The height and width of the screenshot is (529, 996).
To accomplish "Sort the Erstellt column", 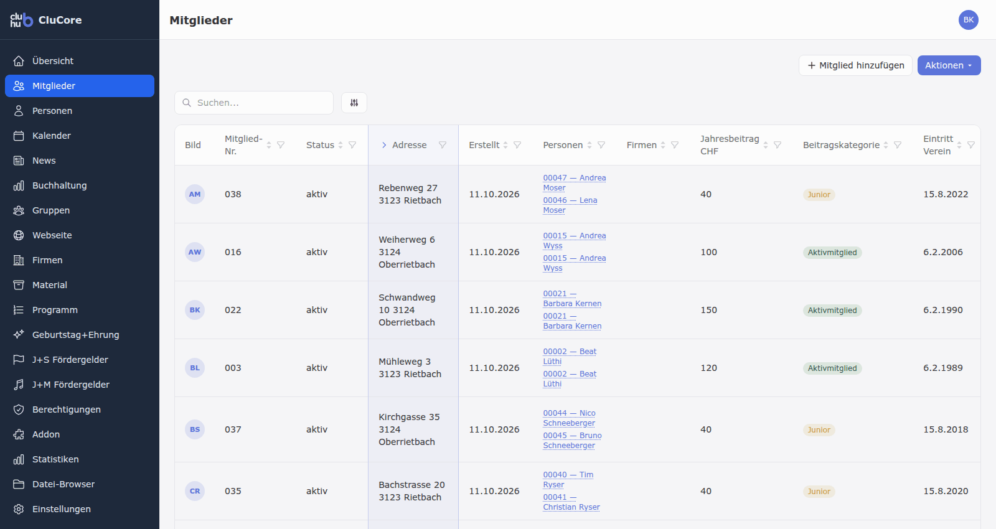I will pyautogui.click(x=505, y=145).
